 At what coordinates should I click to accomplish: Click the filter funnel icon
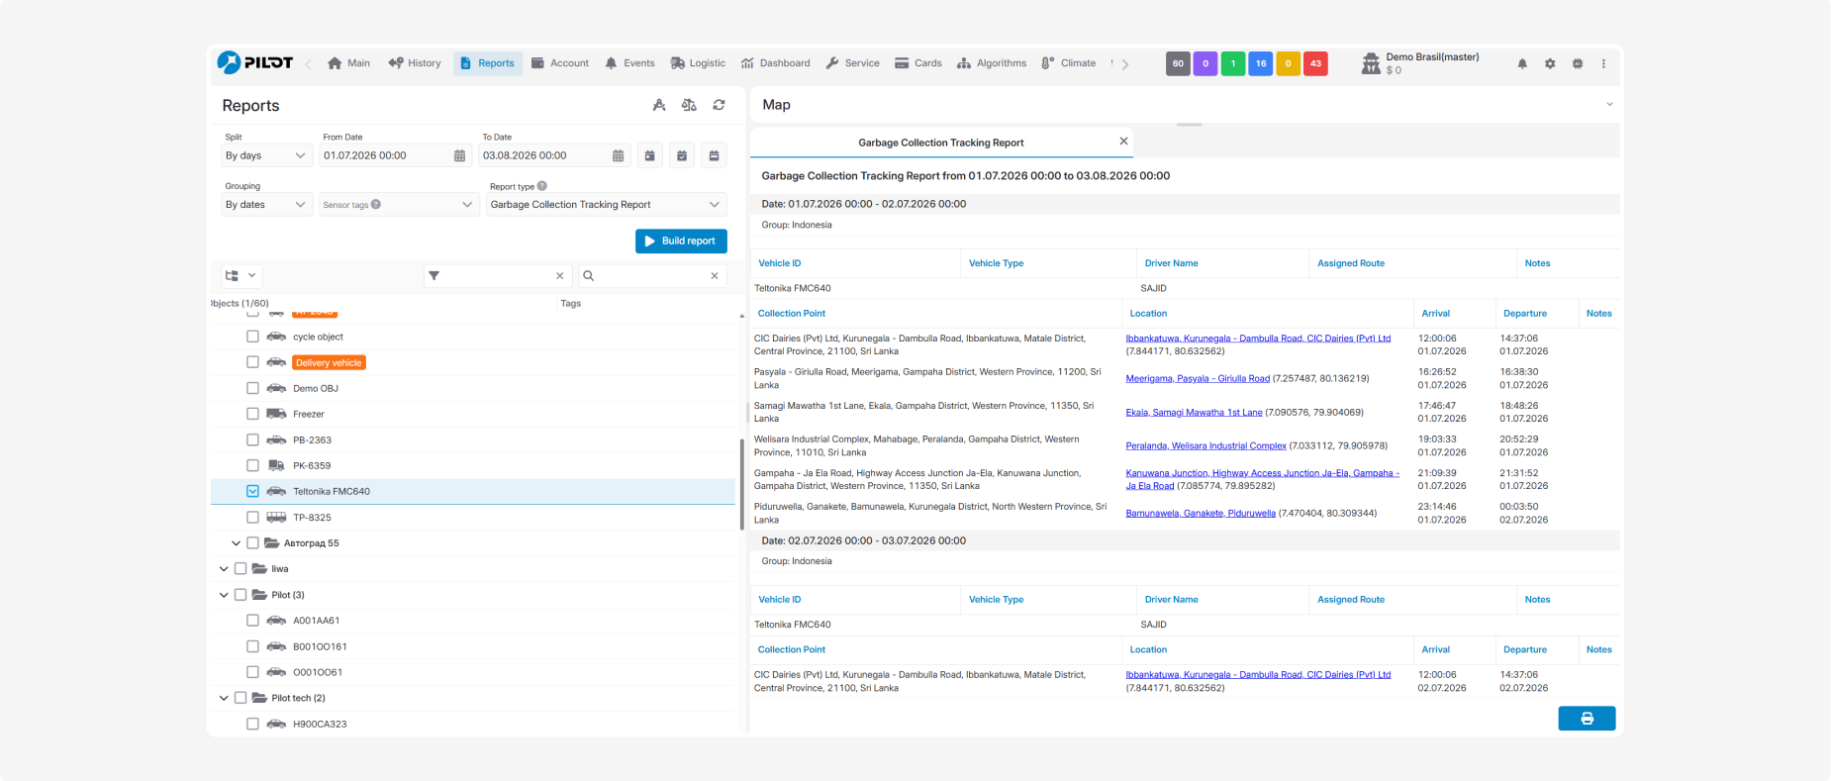pyautogui.click(x=434, y=276)
